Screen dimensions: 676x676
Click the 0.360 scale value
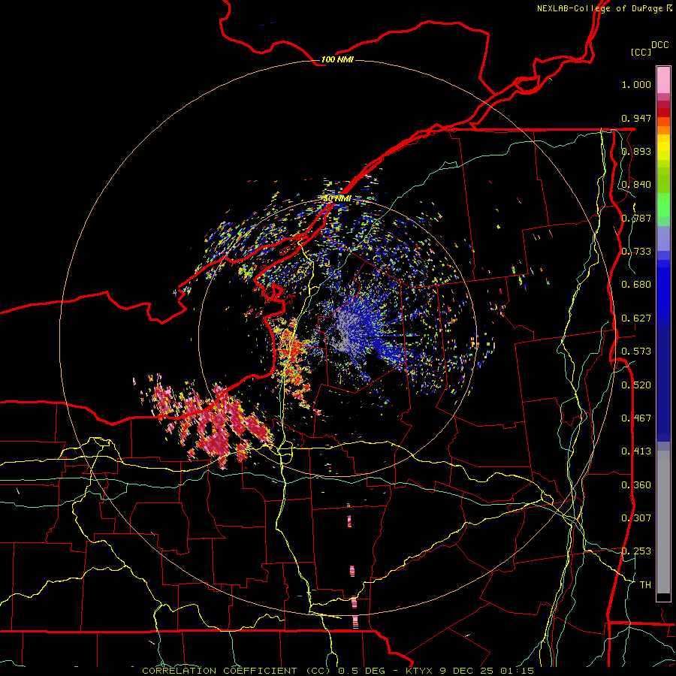tap(636, 485)
